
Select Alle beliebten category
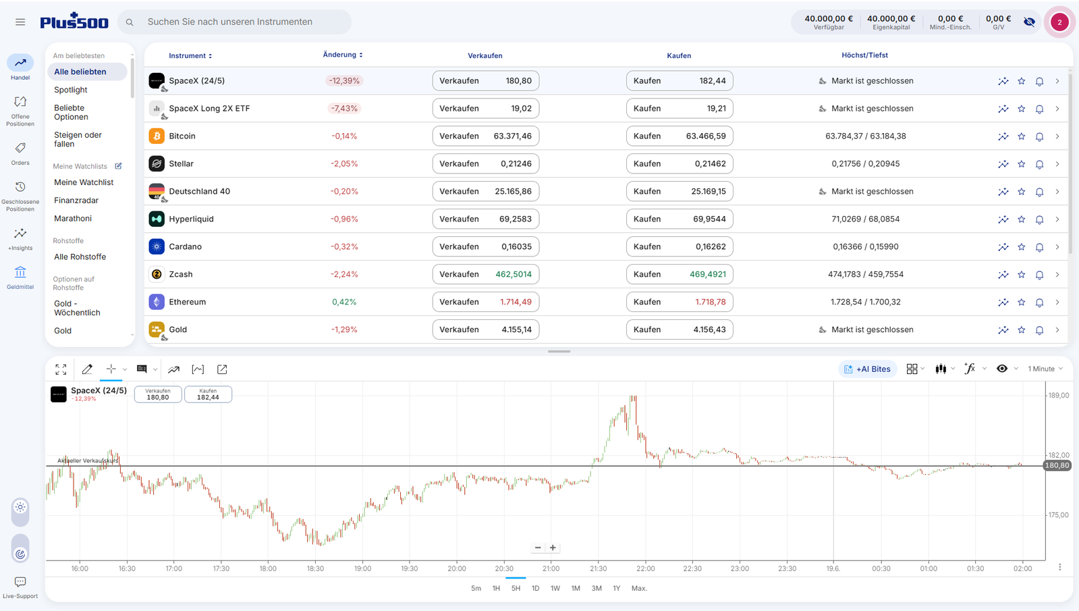pyautogui.click(x=88, y=72)
